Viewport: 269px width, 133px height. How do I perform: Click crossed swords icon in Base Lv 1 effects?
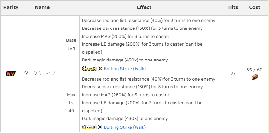(x=100, y=69)
